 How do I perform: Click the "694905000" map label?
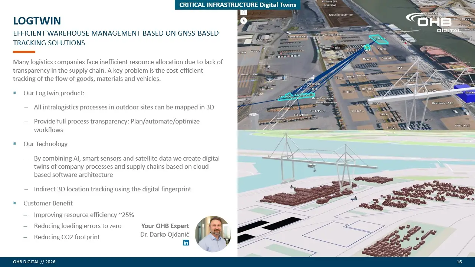314,84
